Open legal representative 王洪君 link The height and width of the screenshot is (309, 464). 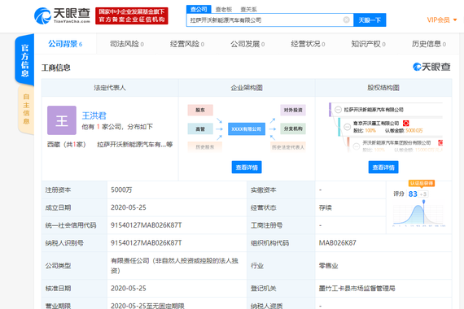(94, 115)
